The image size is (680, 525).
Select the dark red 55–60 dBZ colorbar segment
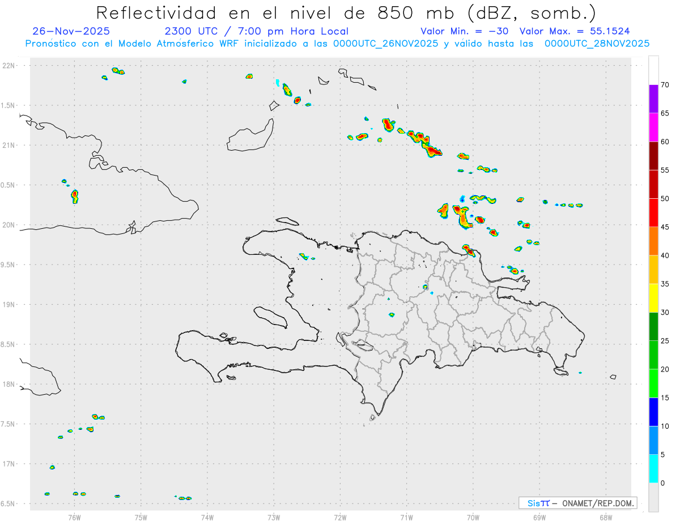653,156
